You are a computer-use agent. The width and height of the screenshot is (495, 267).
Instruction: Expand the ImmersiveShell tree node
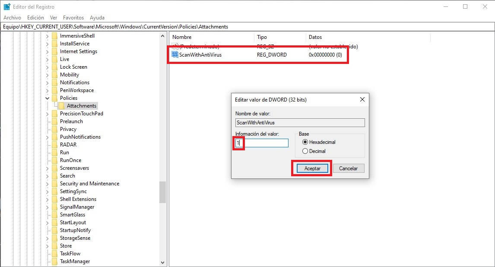pyautogui.click(x=48, y=36)
